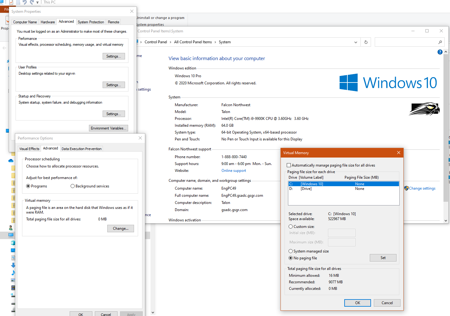The image size is (450, 316).
Task: Open the Videos filmstrip icon in sidebar
Action: [x=13, y=288]
